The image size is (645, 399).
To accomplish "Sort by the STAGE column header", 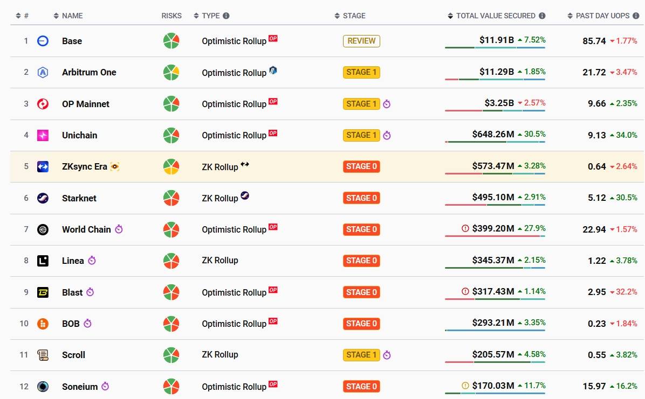I will click(350, 16).
